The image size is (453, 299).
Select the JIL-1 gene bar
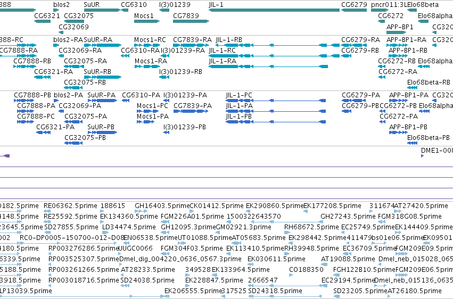(274, 11)
